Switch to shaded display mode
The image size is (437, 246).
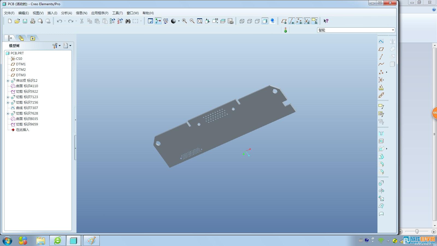click(265, 21)
